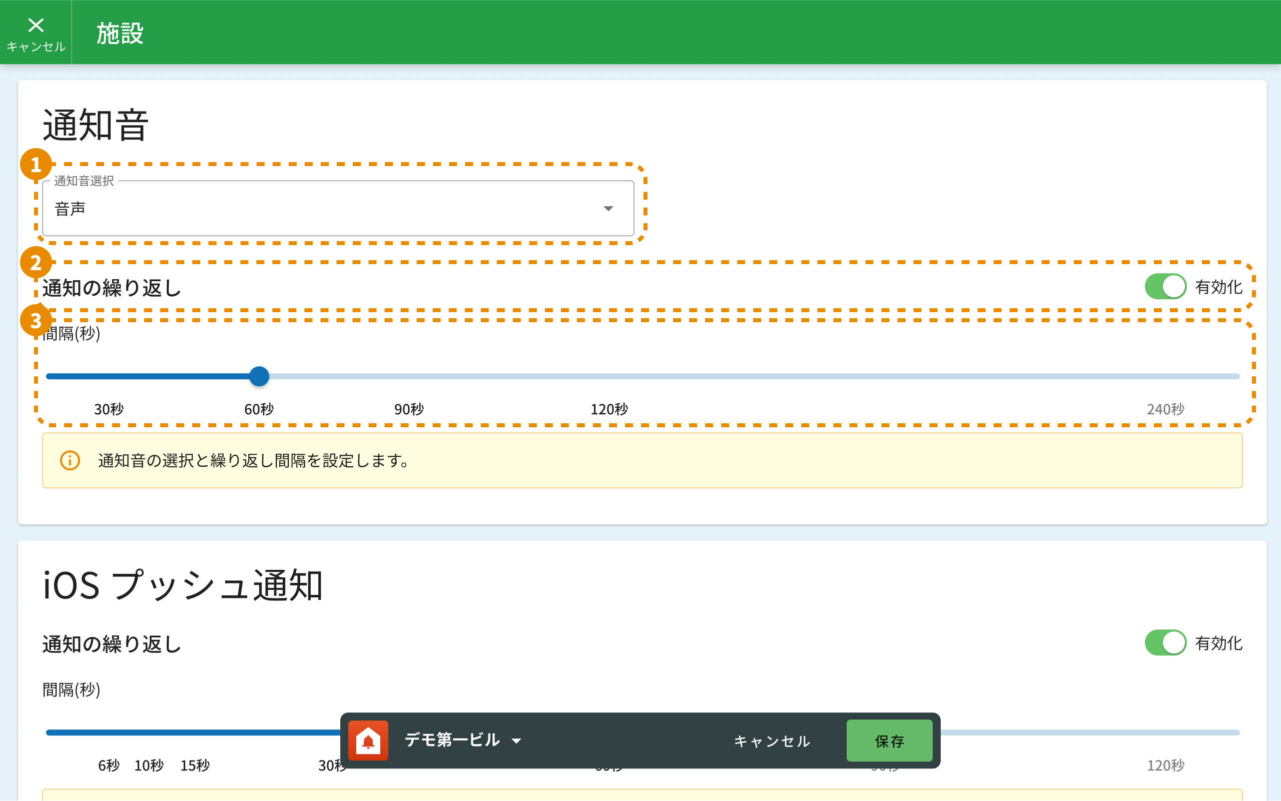
Task: Click the X cancel icon in the header
Action: 36,26
